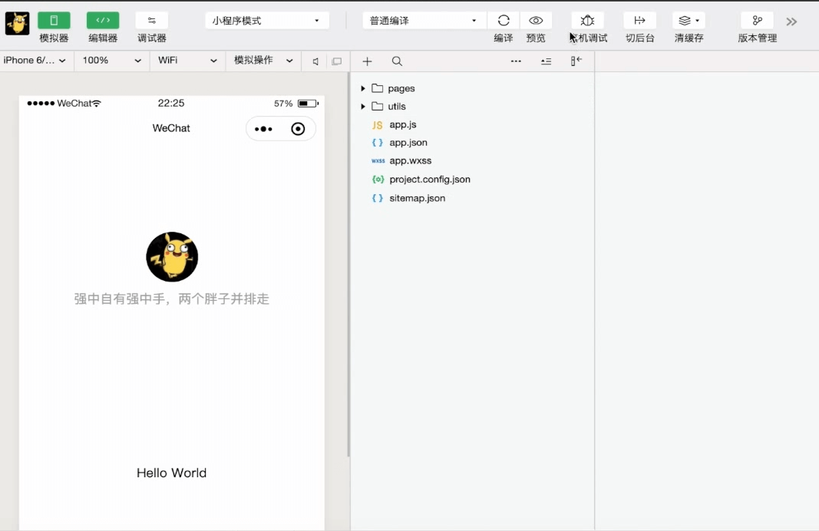The height and width of the screenshot is (531, 819).
Task: Search files with magnifier icon
Action: click(397, 61)
